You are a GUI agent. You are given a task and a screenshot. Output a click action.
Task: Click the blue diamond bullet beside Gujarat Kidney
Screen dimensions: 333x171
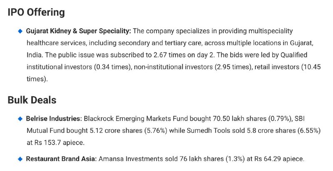point(20,31)
